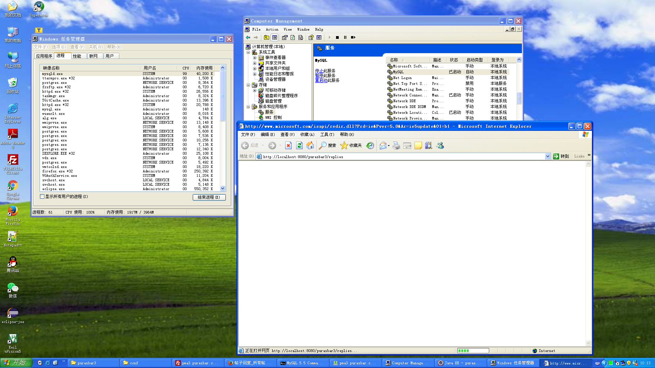Open the Action menu in Computer Management

[x=272, y=30]
